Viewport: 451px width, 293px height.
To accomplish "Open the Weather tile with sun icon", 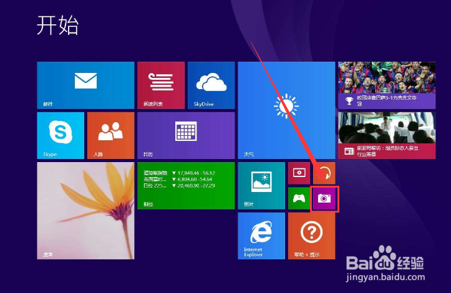I will pos(286,110).
